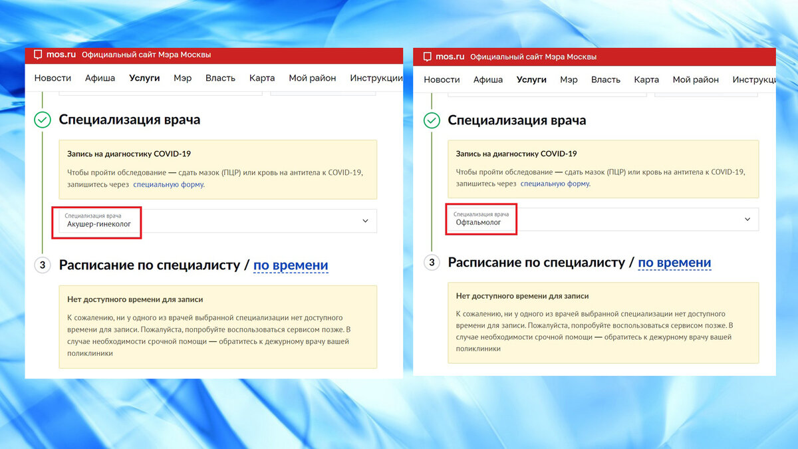Click Расписание по специалисту heading, left screenshot
The image size is (798, 449).
(150, 265)
